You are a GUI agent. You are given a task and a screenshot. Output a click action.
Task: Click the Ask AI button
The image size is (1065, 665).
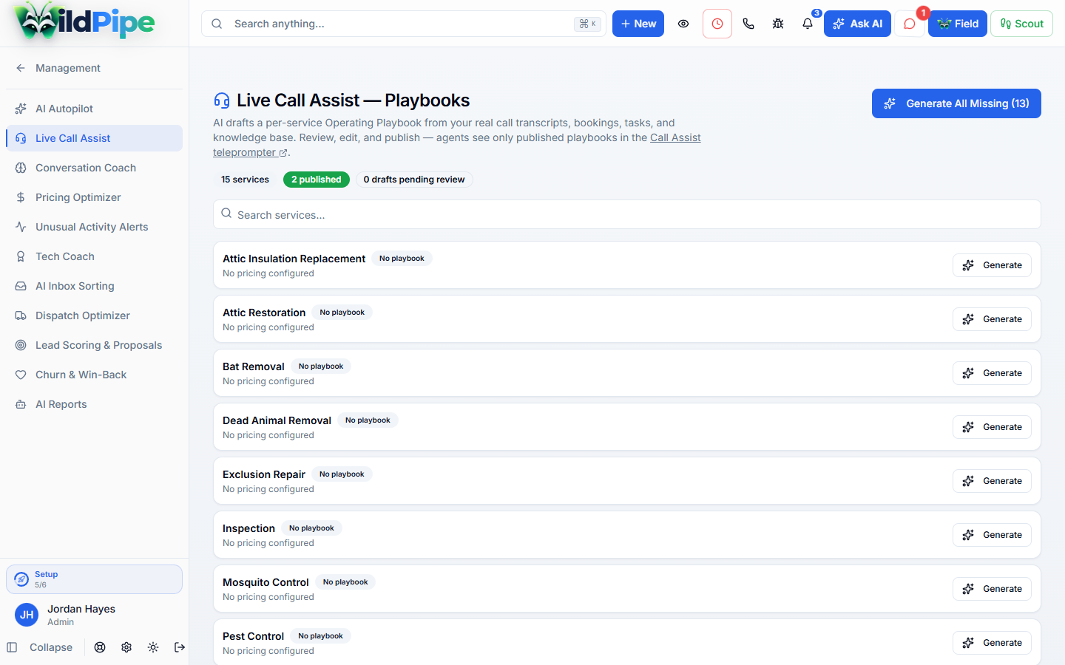[x=857, y=24]
